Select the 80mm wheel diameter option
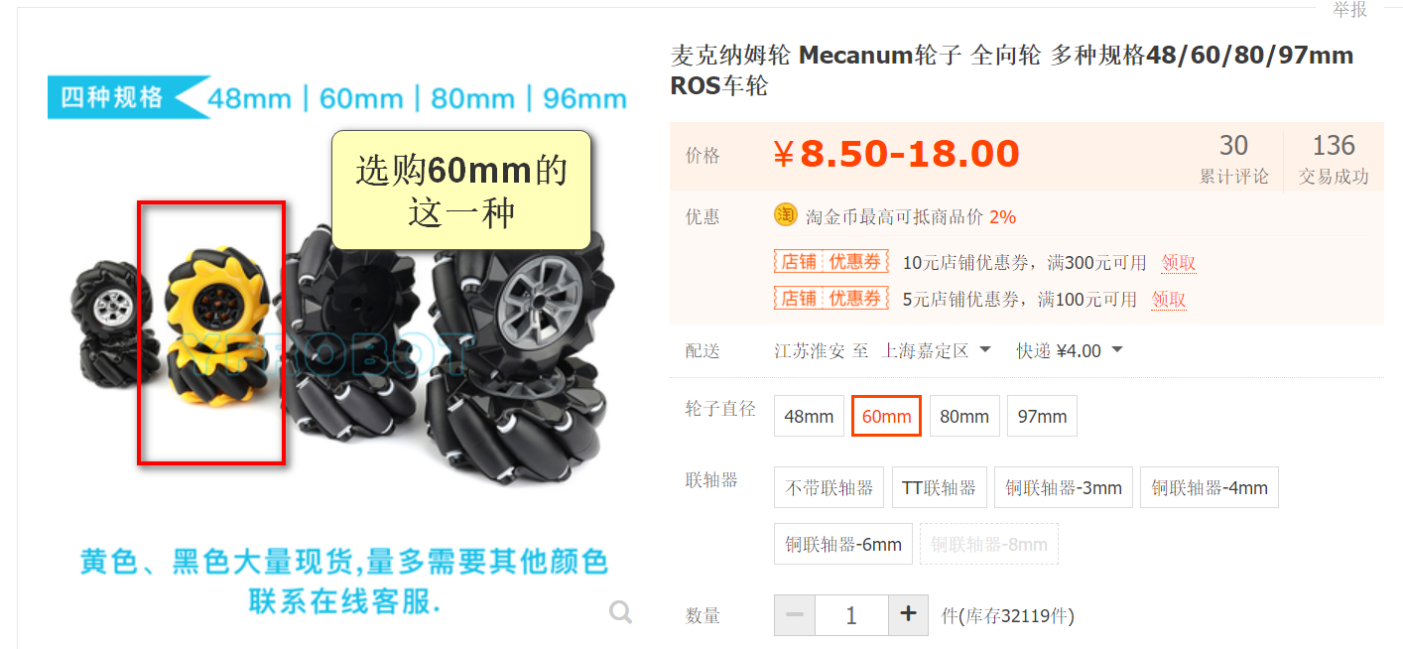Image resolution: width=1403 pixels, height=649 pixels. pos(964,416)
